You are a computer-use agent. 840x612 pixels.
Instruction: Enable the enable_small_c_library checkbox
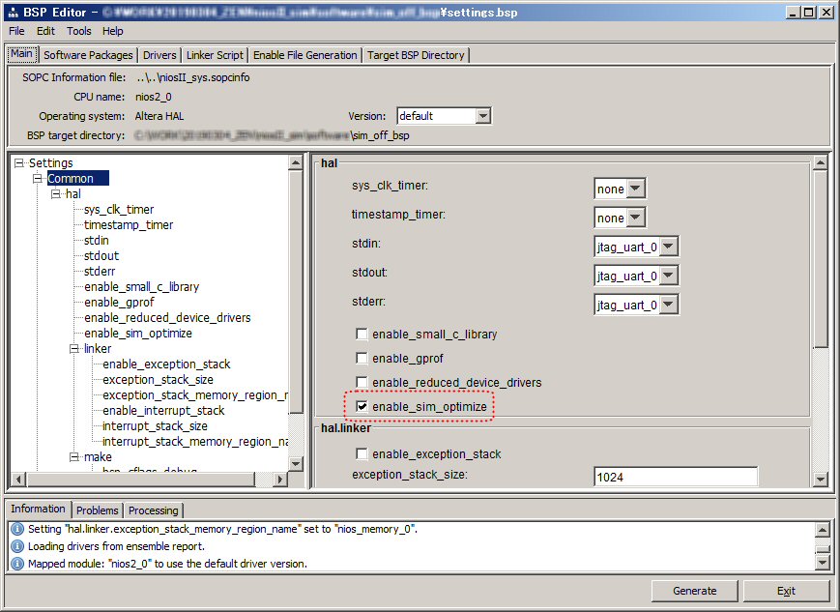pyautogui.click(x=362, y=335)
